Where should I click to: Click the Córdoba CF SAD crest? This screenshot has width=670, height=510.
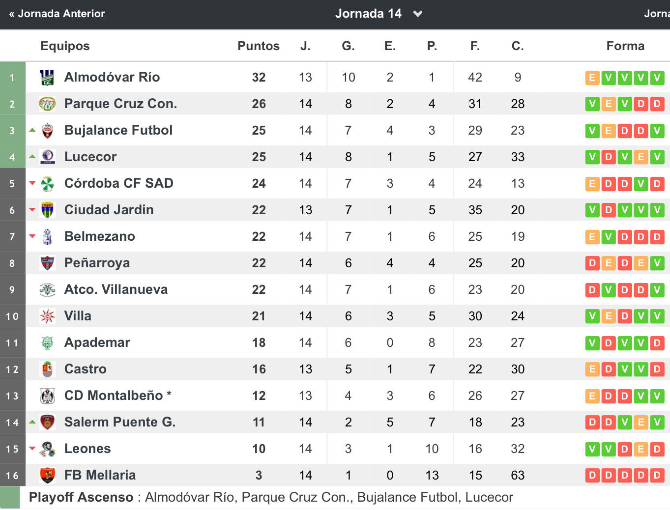point(47,183)
